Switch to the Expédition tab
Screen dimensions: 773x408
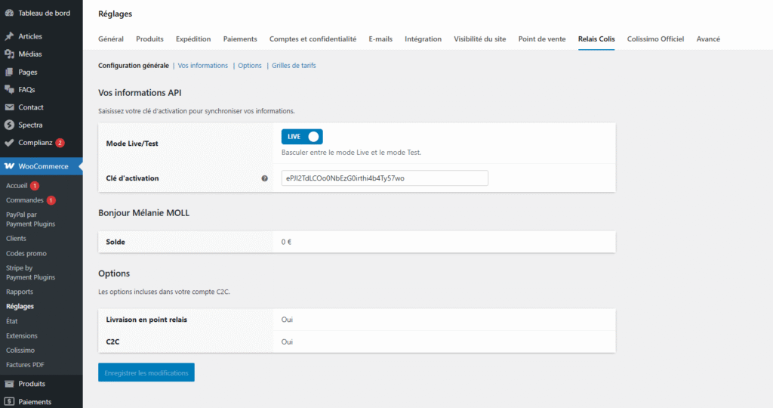[193, 39]
